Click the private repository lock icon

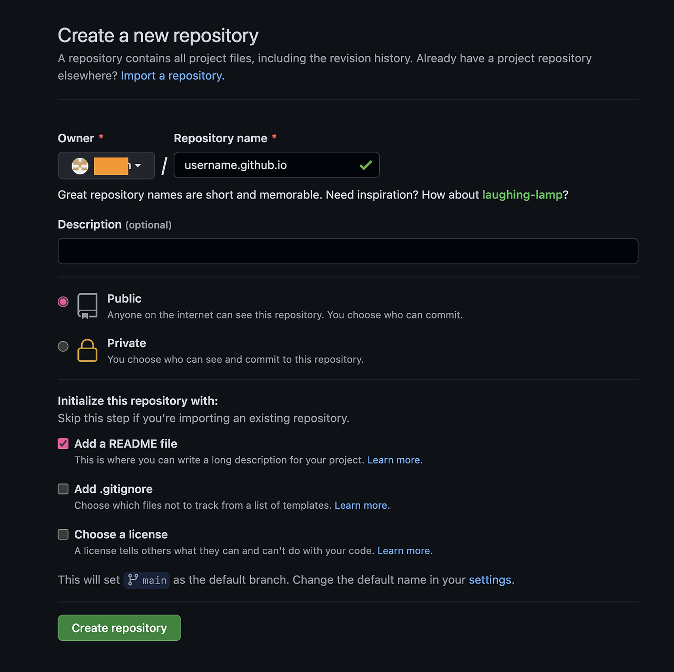[x=87, y=350]
